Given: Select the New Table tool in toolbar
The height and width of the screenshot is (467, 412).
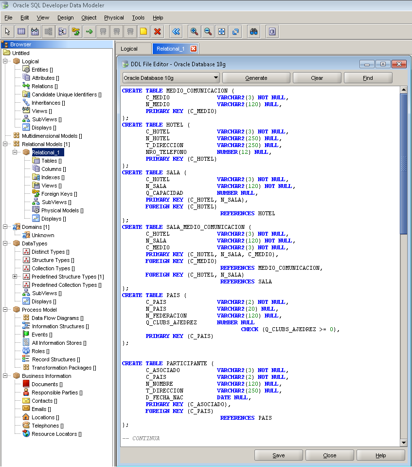Looking at the screenshot, I should pyautogui.click(x=20, y=31).
